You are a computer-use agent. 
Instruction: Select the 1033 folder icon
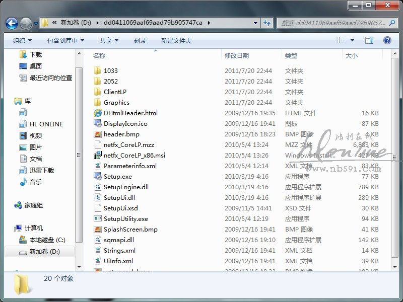click(97, 70)
